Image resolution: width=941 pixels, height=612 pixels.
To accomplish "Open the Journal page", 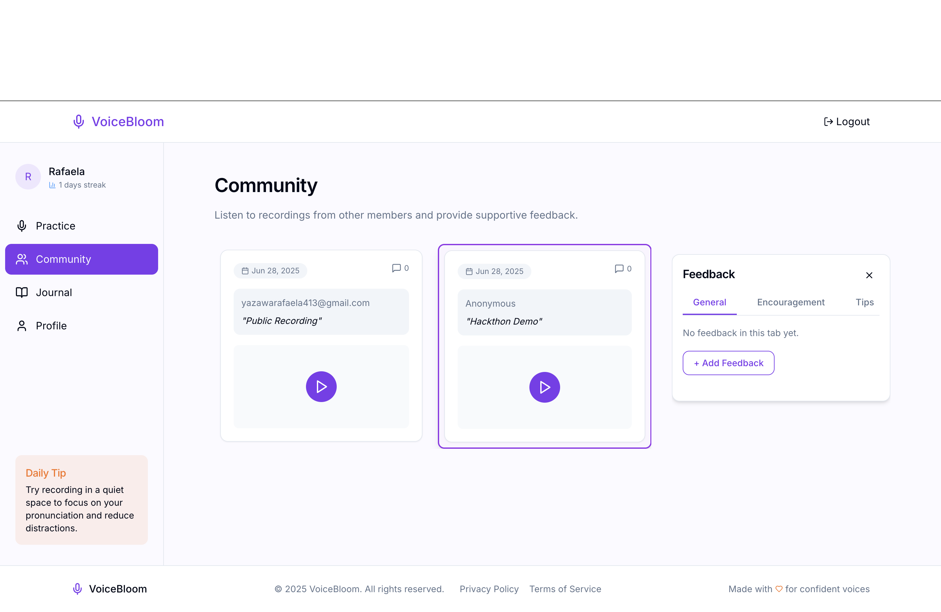I will [x=54, y=293].
